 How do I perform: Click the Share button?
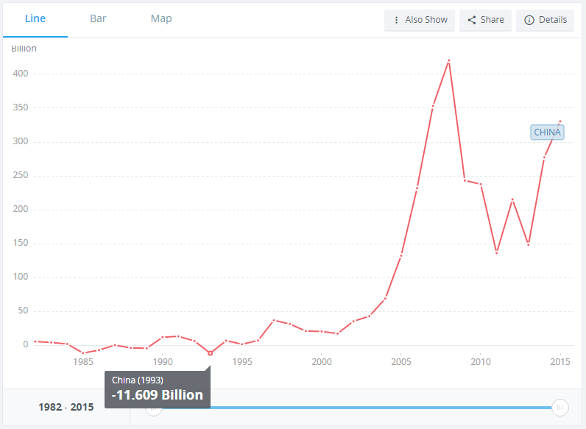coord(485,20)
